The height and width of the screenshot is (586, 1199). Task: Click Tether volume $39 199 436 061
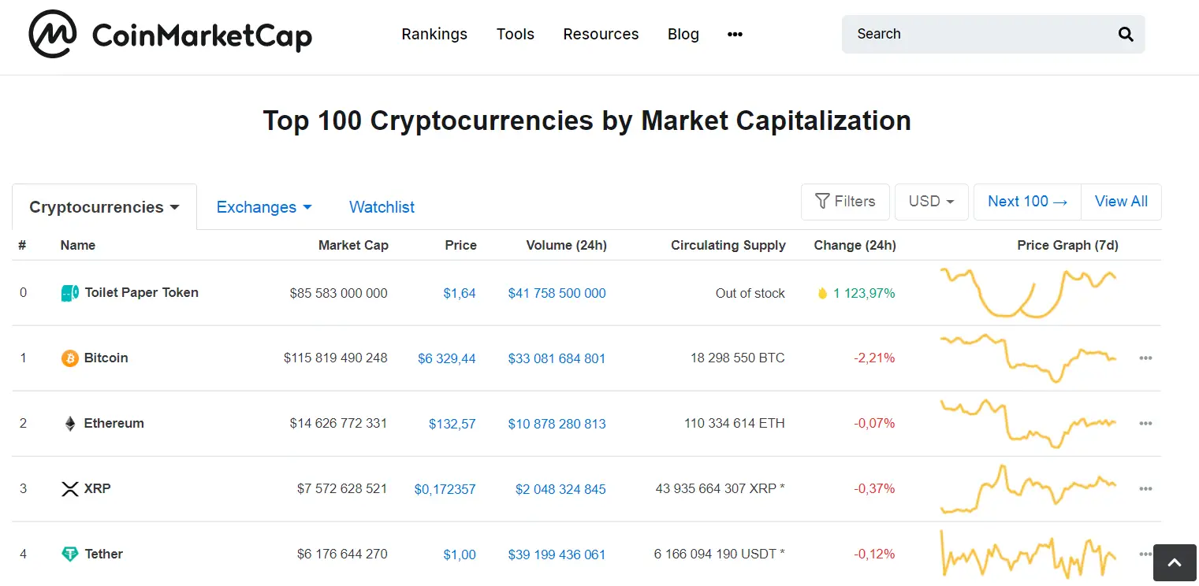(x=557, y=554)
